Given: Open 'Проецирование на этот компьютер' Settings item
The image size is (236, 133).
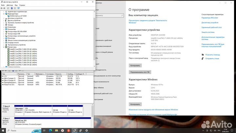Looking at the screenshot, I should [x=107, y=76].
